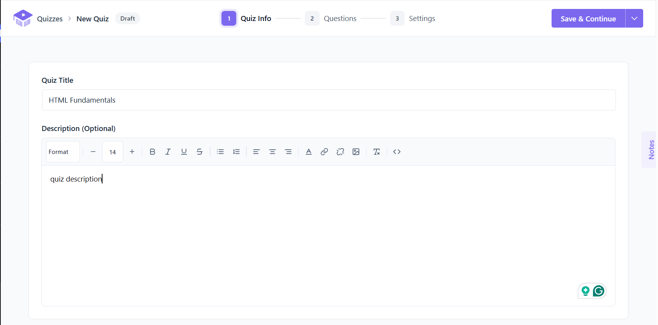658x325 pixels.
Task: Apply strikethrough formatting to text
Action: click(200, 152)
